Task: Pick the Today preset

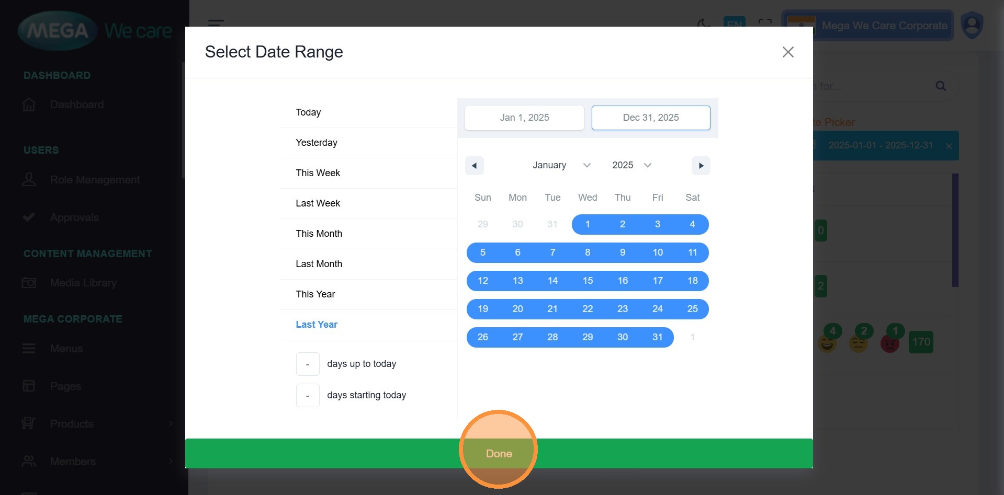Action: point(308,112)
